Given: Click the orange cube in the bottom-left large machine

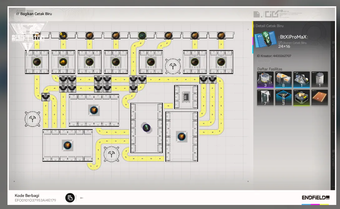Looking at the screenshot, I should (x=67, y=145).
